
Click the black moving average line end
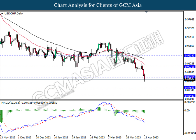pyautogui.click(x=144, y=59)
